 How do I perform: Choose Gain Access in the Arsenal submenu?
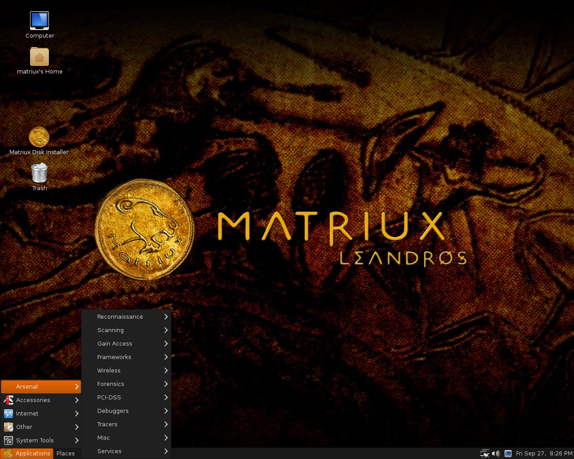pos(126,343)
